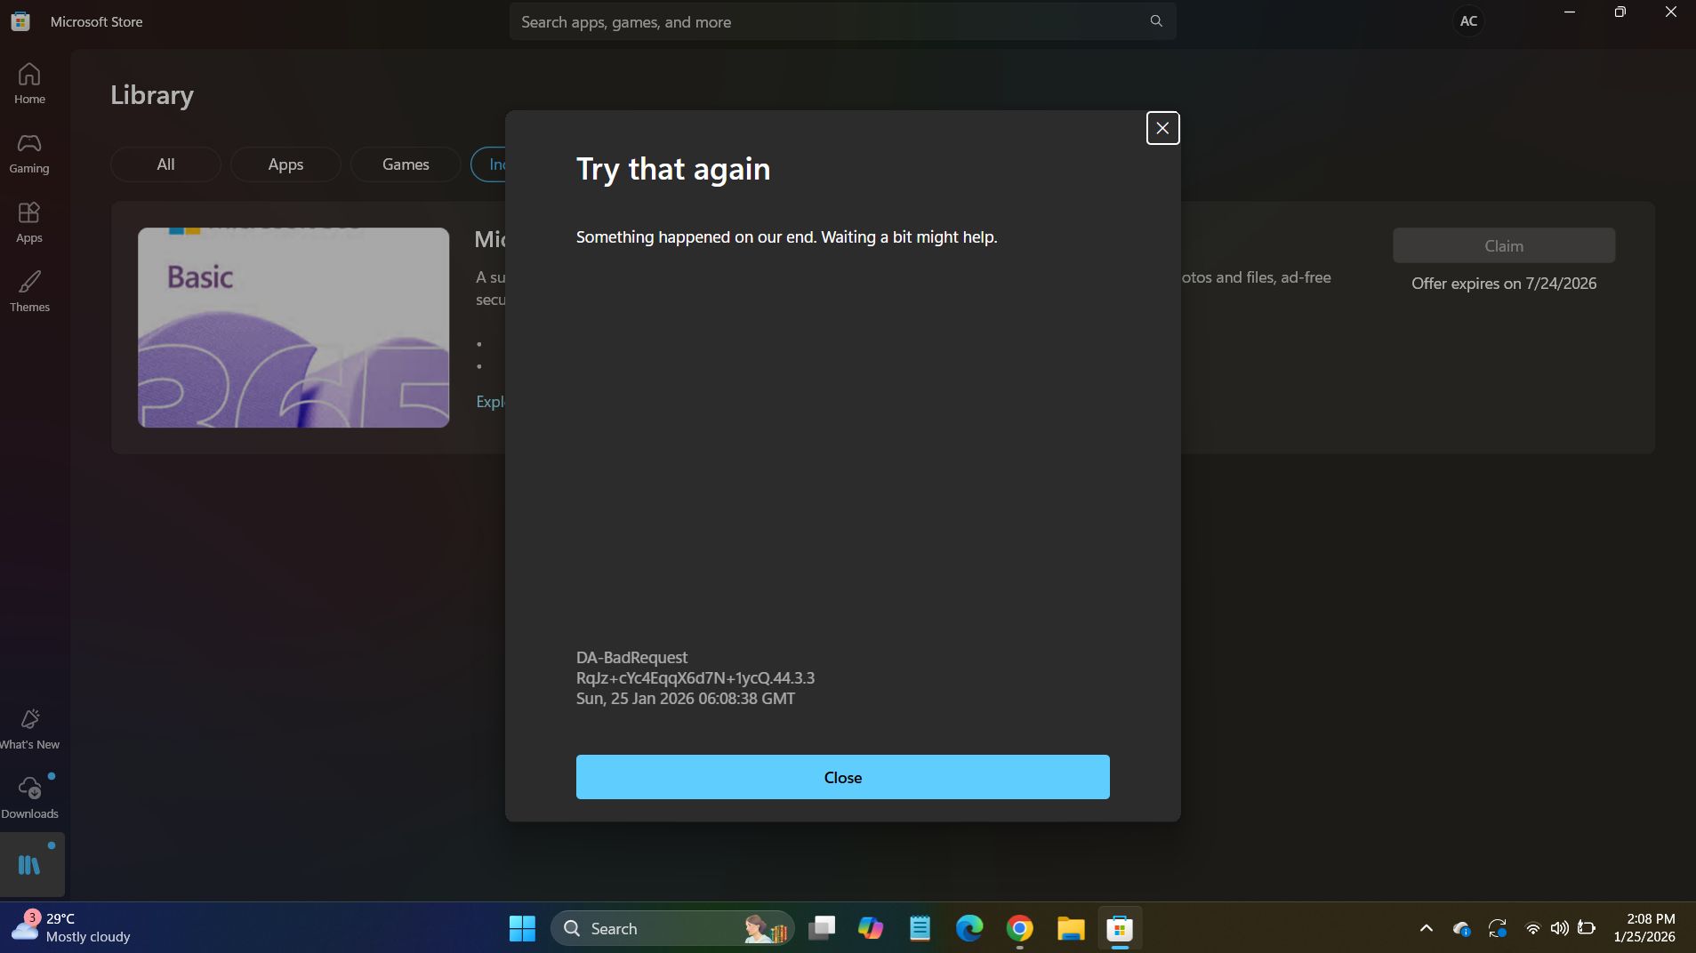The width and height of the screenshot is (1696, 953).
Task: Open the Home section in the sidebar
Action: (29, 82)
